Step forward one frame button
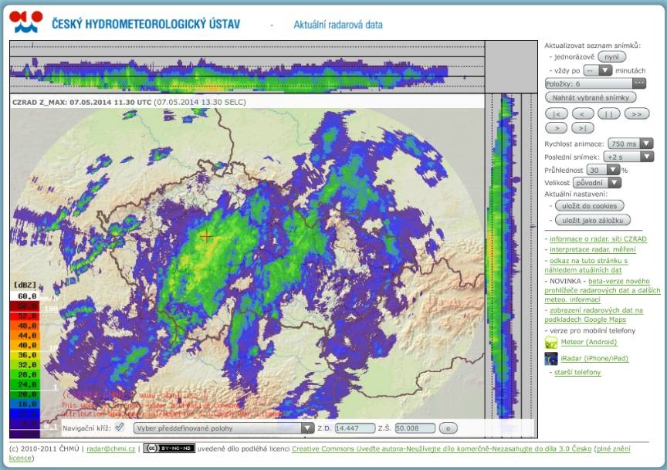This screenshot has height=470, width=667. 557,127
